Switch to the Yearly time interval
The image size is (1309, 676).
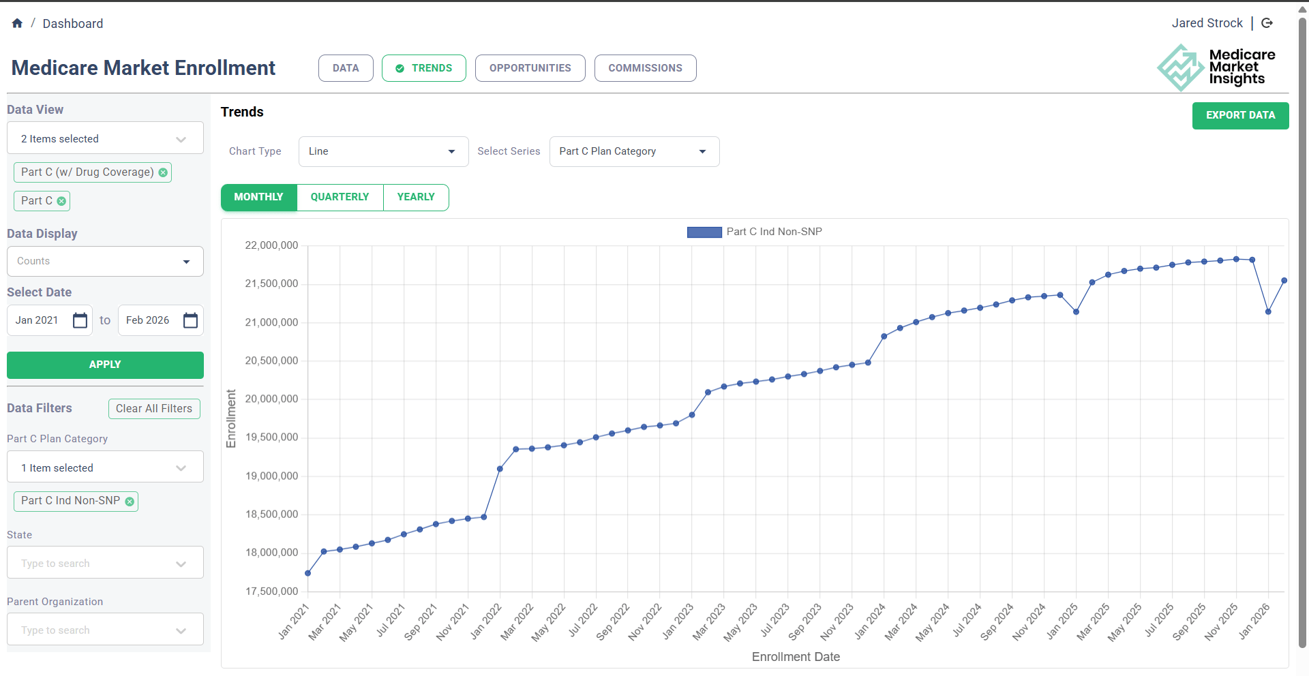pos(416,197)
